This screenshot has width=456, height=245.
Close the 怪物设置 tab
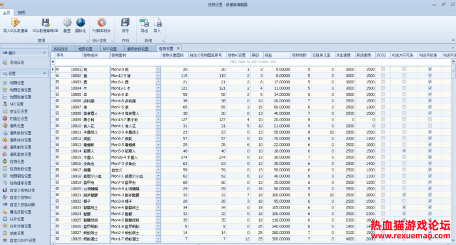178,48
